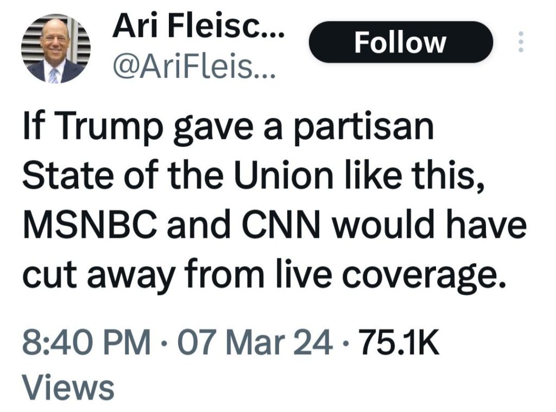Viewport: 556px width, 412px height.
Task: Click the Follow button
Action: (400, 42)
